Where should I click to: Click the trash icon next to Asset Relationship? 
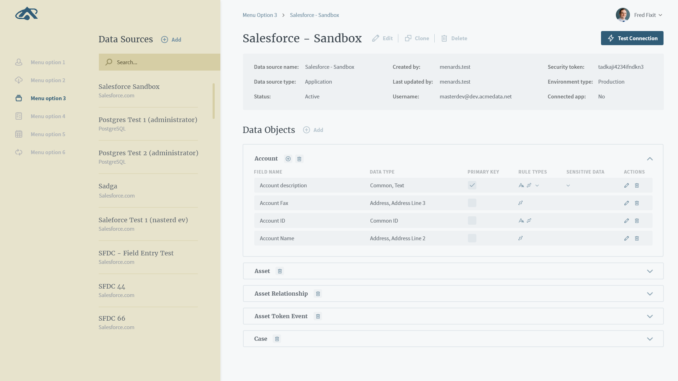tap(318, 294)
